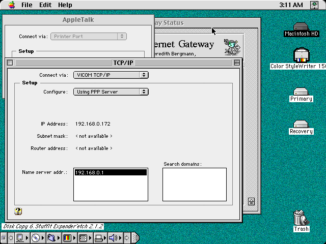
Task: Open the File menu
Action: (x=27, y=5)
